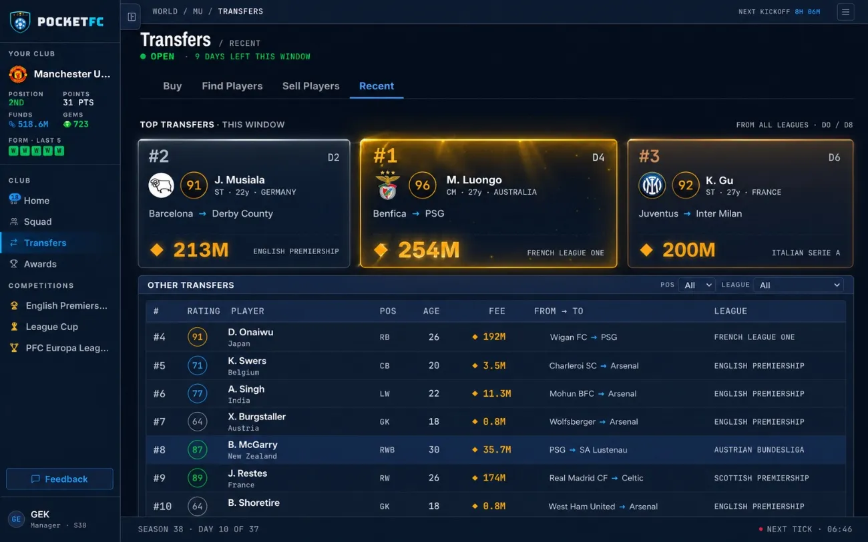Image resolution: width=868 pixels, height=542 pixels.
Task: Click the English Premiership trophy icon
Action: click(14, 305)
